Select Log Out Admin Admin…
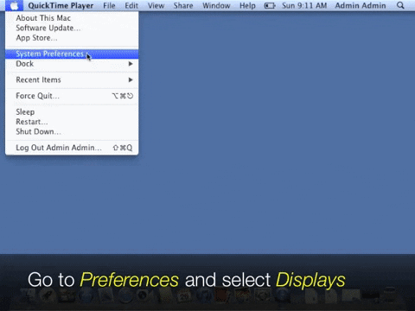The width and height of the screenshot is (415, 311). pyautogui.click(x=72, y=148)
